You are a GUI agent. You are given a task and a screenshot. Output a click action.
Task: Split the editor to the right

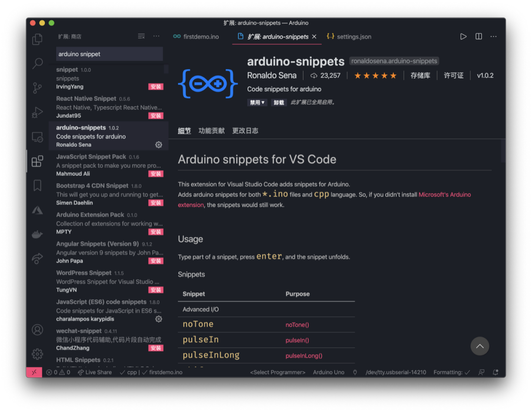(x=478, y=36)
